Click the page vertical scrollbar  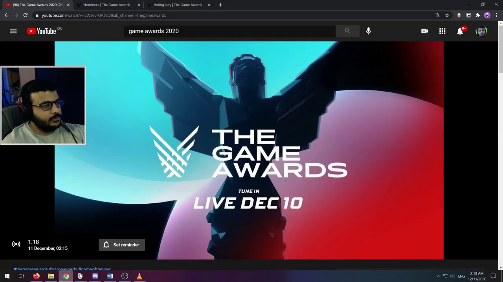pos(500,49)
